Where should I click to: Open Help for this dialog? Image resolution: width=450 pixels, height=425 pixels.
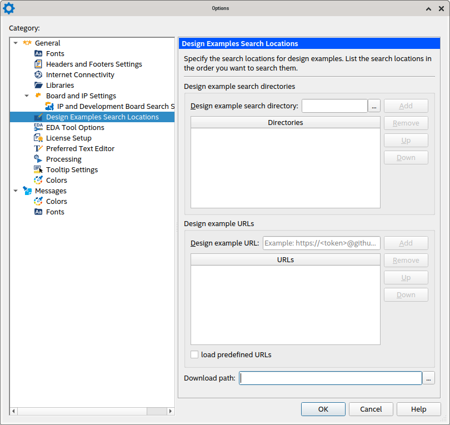pos(418,409)
